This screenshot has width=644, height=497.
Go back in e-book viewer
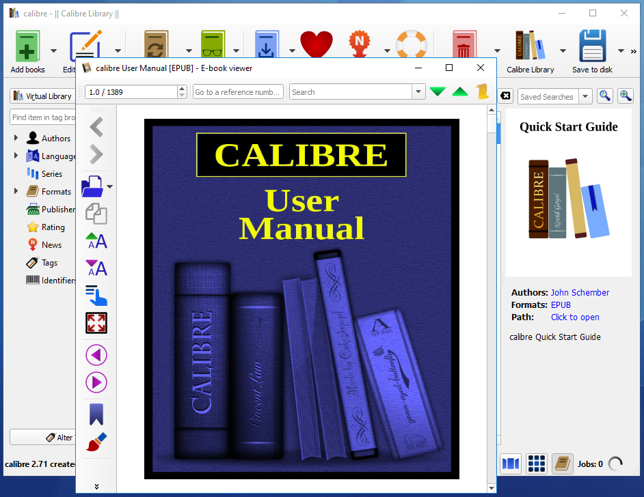(96, 127)
